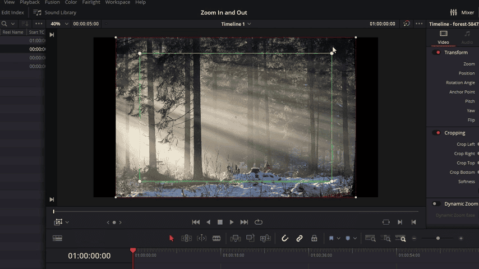Jump to the previous keyframe arrow
The height and width of the screenshot is (269, 479).
[108, 222]
